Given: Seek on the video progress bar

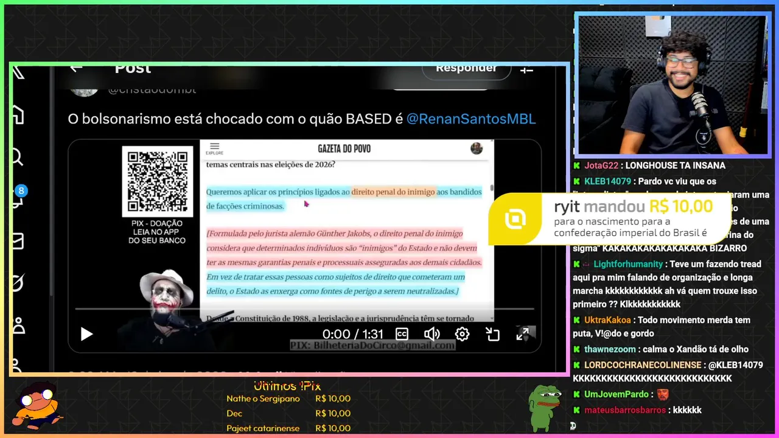Looking at the screenshot, I should pos(304,309).
